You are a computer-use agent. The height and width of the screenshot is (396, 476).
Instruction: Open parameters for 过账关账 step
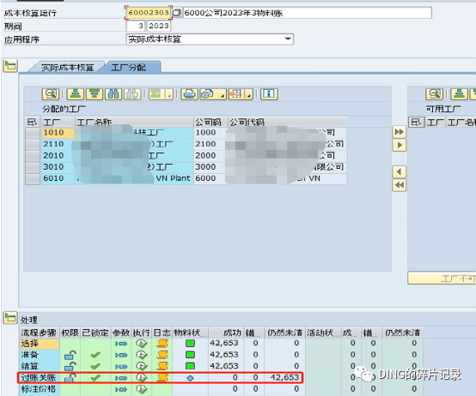(x=121, y=378)
